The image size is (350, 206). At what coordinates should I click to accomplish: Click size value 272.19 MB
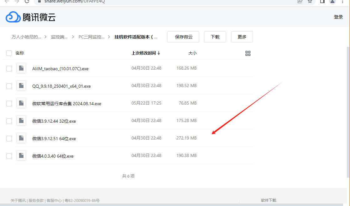(186, 138)
